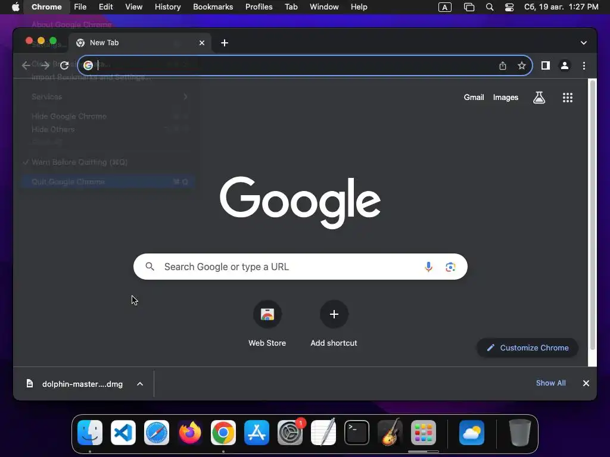Viewport: 610px width, 457px height.
Task: Open the Search Labs flask icon
Action: coord(539,98)
